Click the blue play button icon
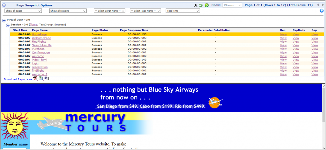The height and width of the screenshot is (150, 326). tap(322, 11)
